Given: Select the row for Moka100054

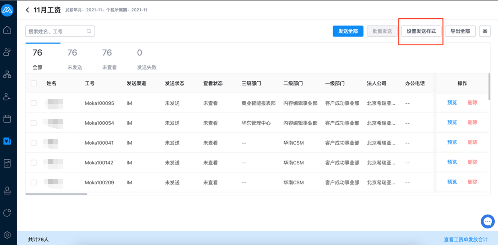Looking at the screenshot, I should (34, 123).
